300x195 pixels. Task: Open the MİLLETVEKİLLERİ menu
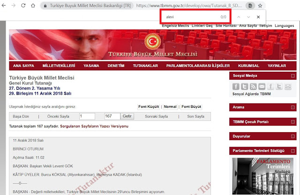[x=59, y=66]
